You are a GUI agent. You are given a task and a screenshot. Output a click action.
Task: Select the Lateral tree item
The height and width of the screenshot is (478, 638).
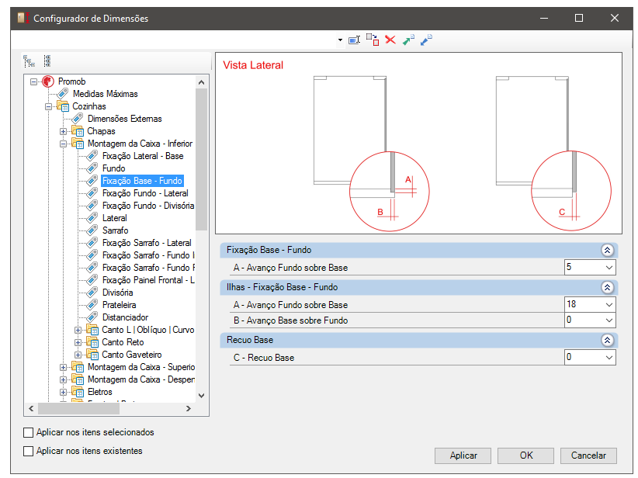115,218
